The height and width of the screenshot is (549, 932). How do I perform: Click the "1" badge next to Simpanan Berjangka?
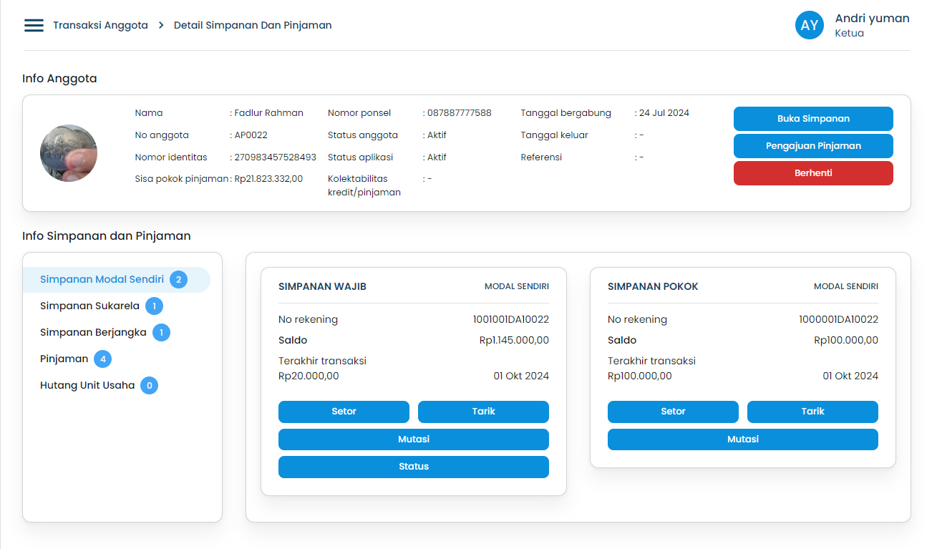[x=162, y=332]
